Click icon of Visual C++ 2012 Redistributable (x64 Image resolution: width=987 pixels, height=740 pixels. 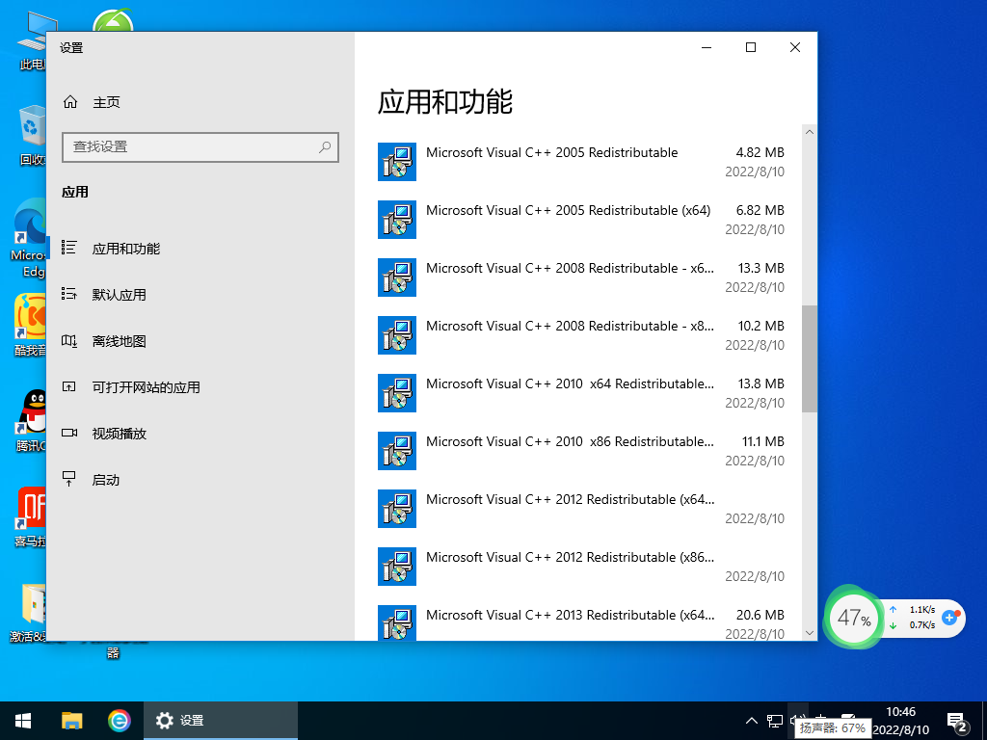tap(396, 509)
